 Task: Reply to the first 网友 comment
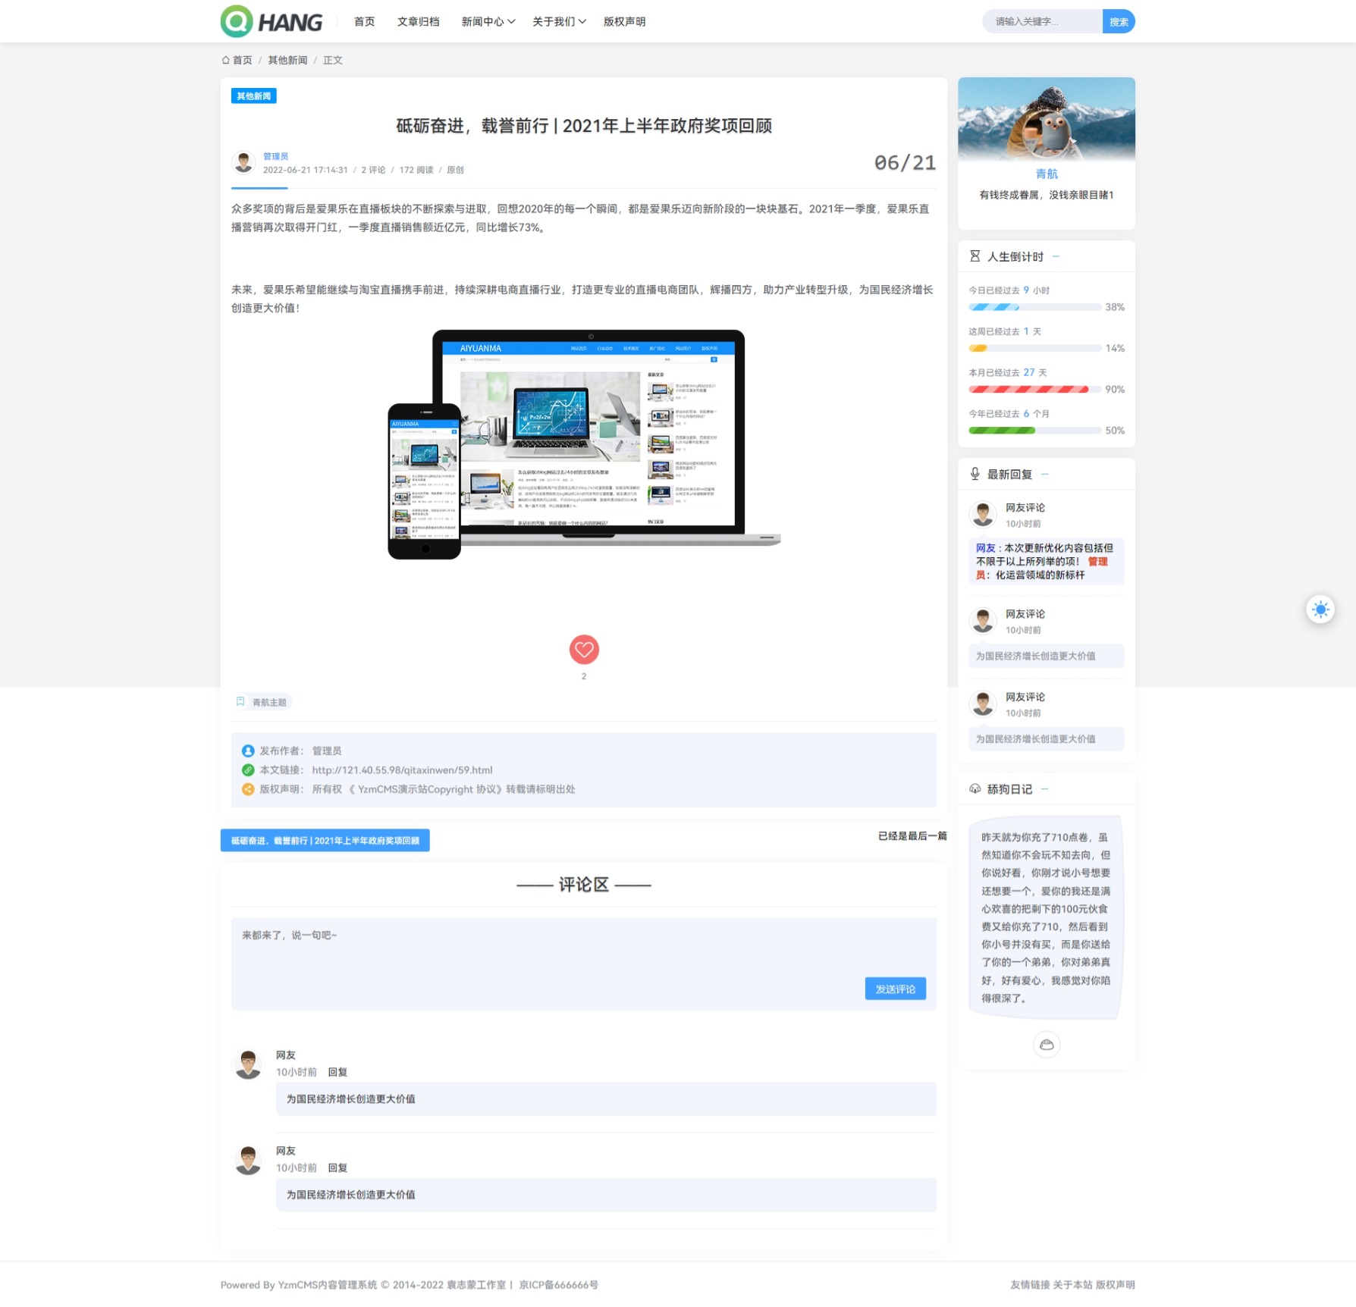point(337,1072)
